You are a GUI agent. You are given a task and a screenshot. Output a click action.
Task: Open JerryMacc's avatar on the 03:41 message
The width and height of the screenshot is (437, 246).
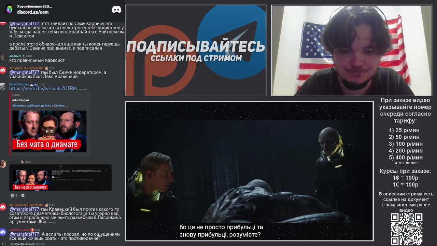coord(3,207)
